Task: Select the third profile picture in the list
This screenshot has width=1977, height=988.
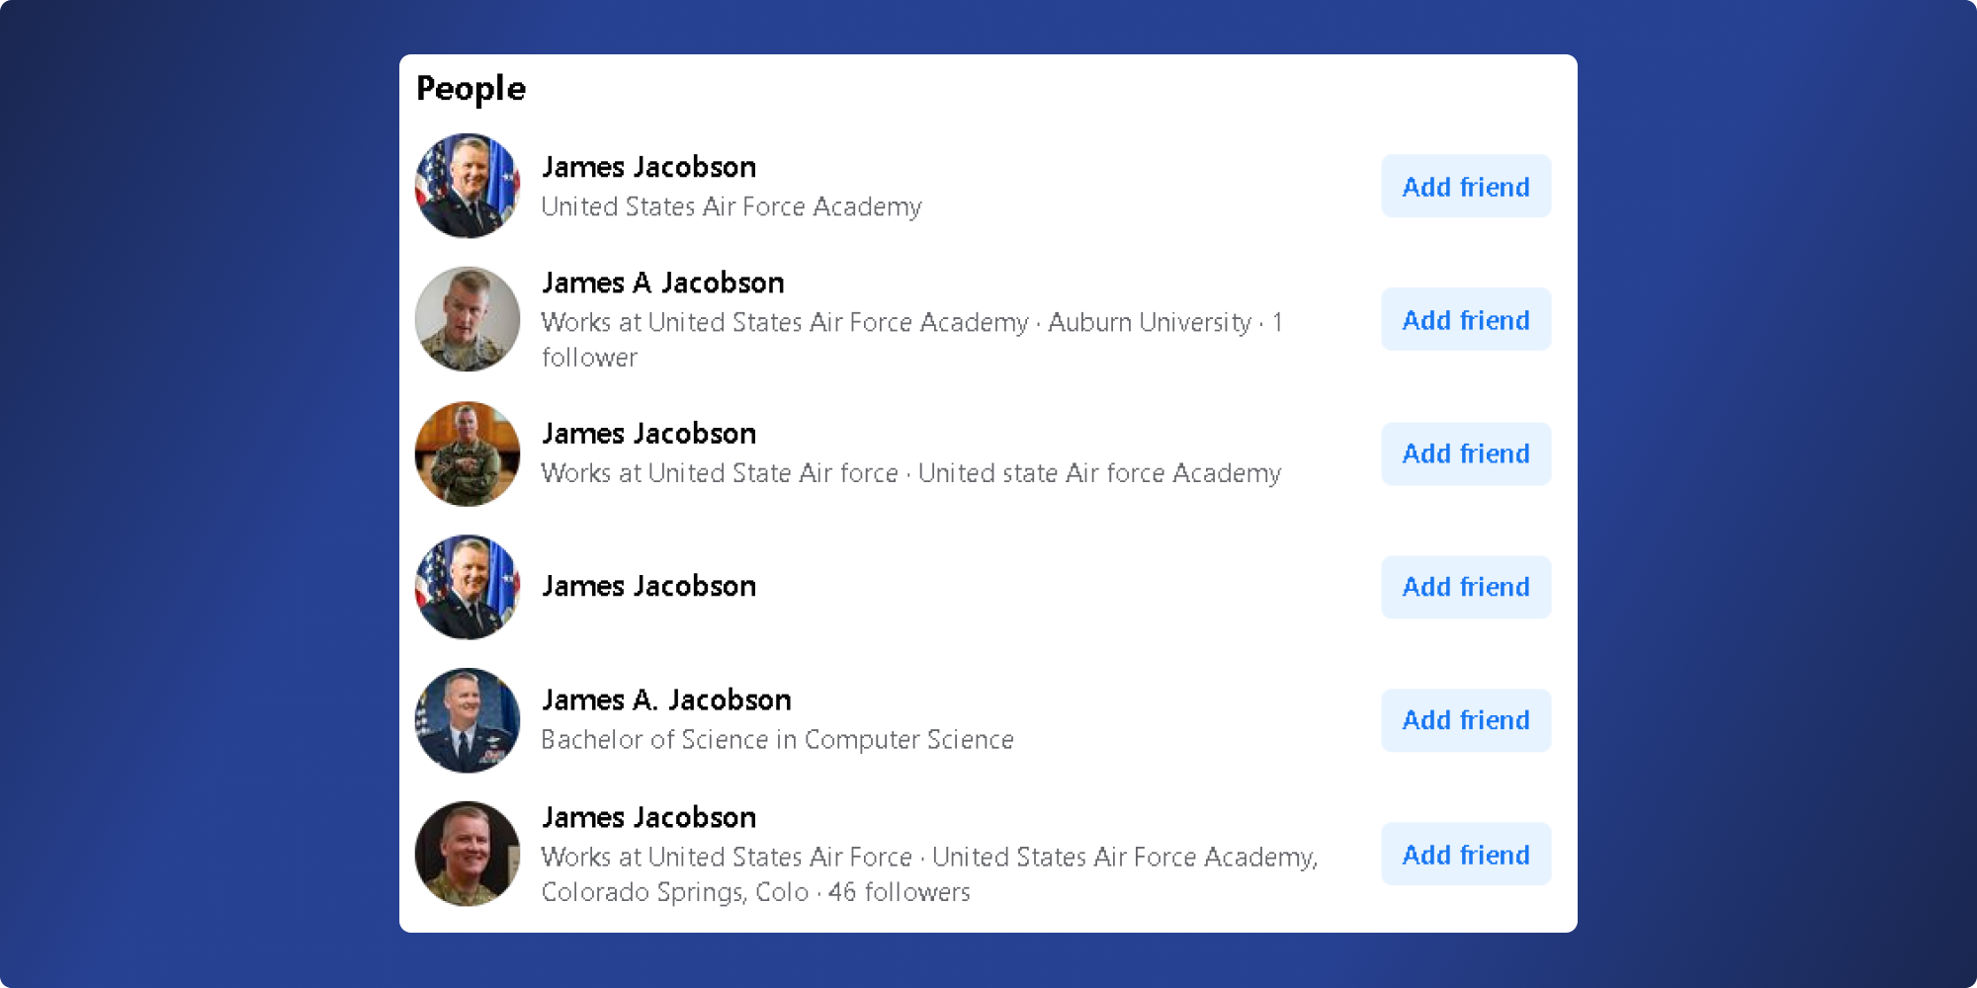Action: tap(467, 453)
